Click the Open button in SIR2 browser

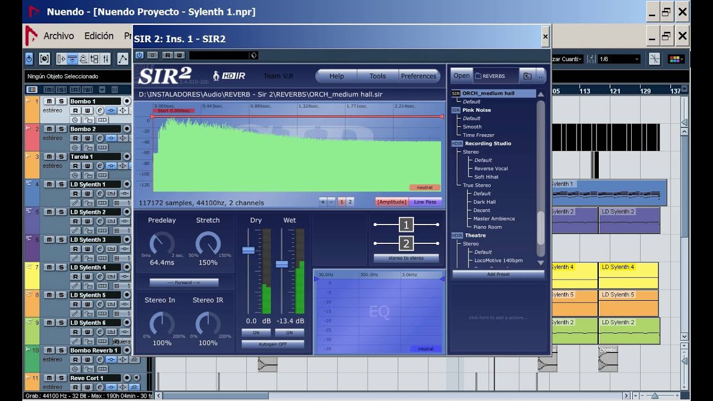(x=461, y=76)
